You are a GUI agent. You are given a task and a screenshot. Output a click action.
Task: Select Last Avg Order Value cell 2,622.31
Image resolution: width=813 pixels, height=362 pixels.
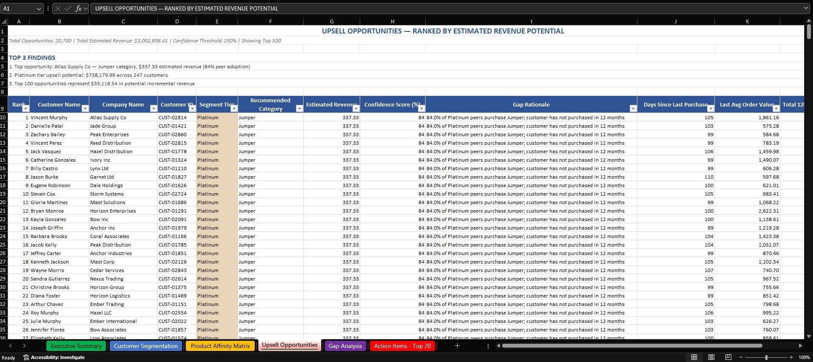click(747, 211)
